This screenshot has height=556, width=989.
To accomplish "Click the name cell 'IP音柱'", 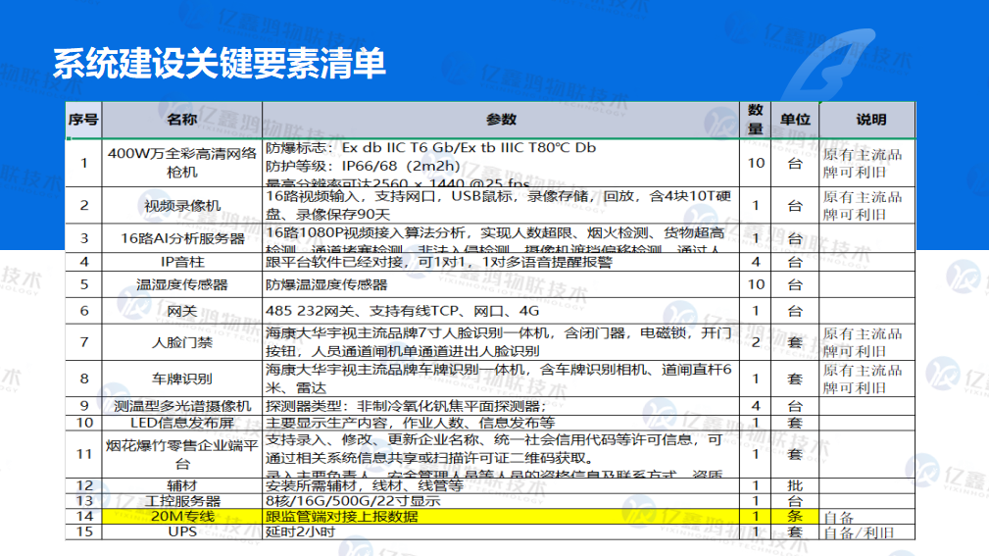I will click(181, 262).
